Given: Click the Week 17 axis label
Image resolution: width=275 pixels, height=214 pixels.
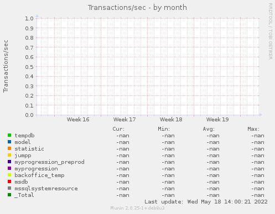Looking at the screenshot, I should coord(124,120).
